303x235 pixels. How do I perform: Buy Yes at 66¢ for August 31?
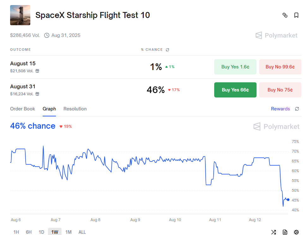(x=235, y=90)
